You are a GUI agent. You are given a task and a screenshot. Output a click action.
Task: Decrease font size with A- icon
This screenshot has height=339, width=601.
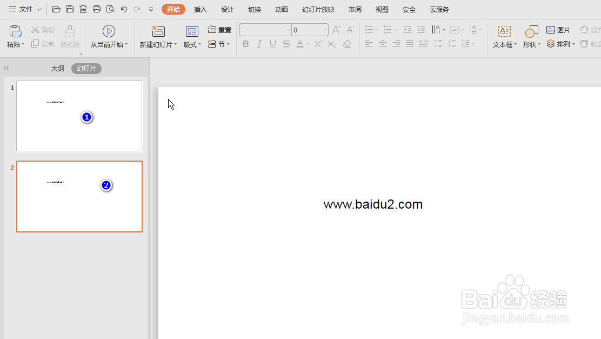[x=350, y=30]
